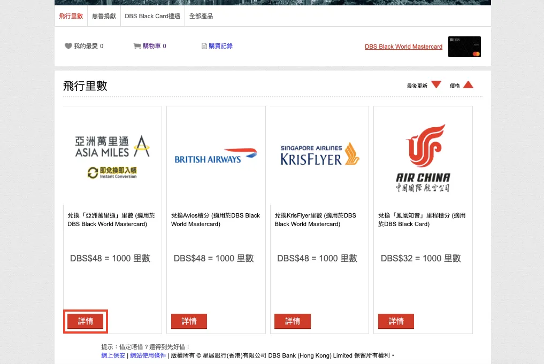Open 詳情 for KrisFlyer miles
The width and height of the screenshot is (544, 364).
tap(293, 321)
